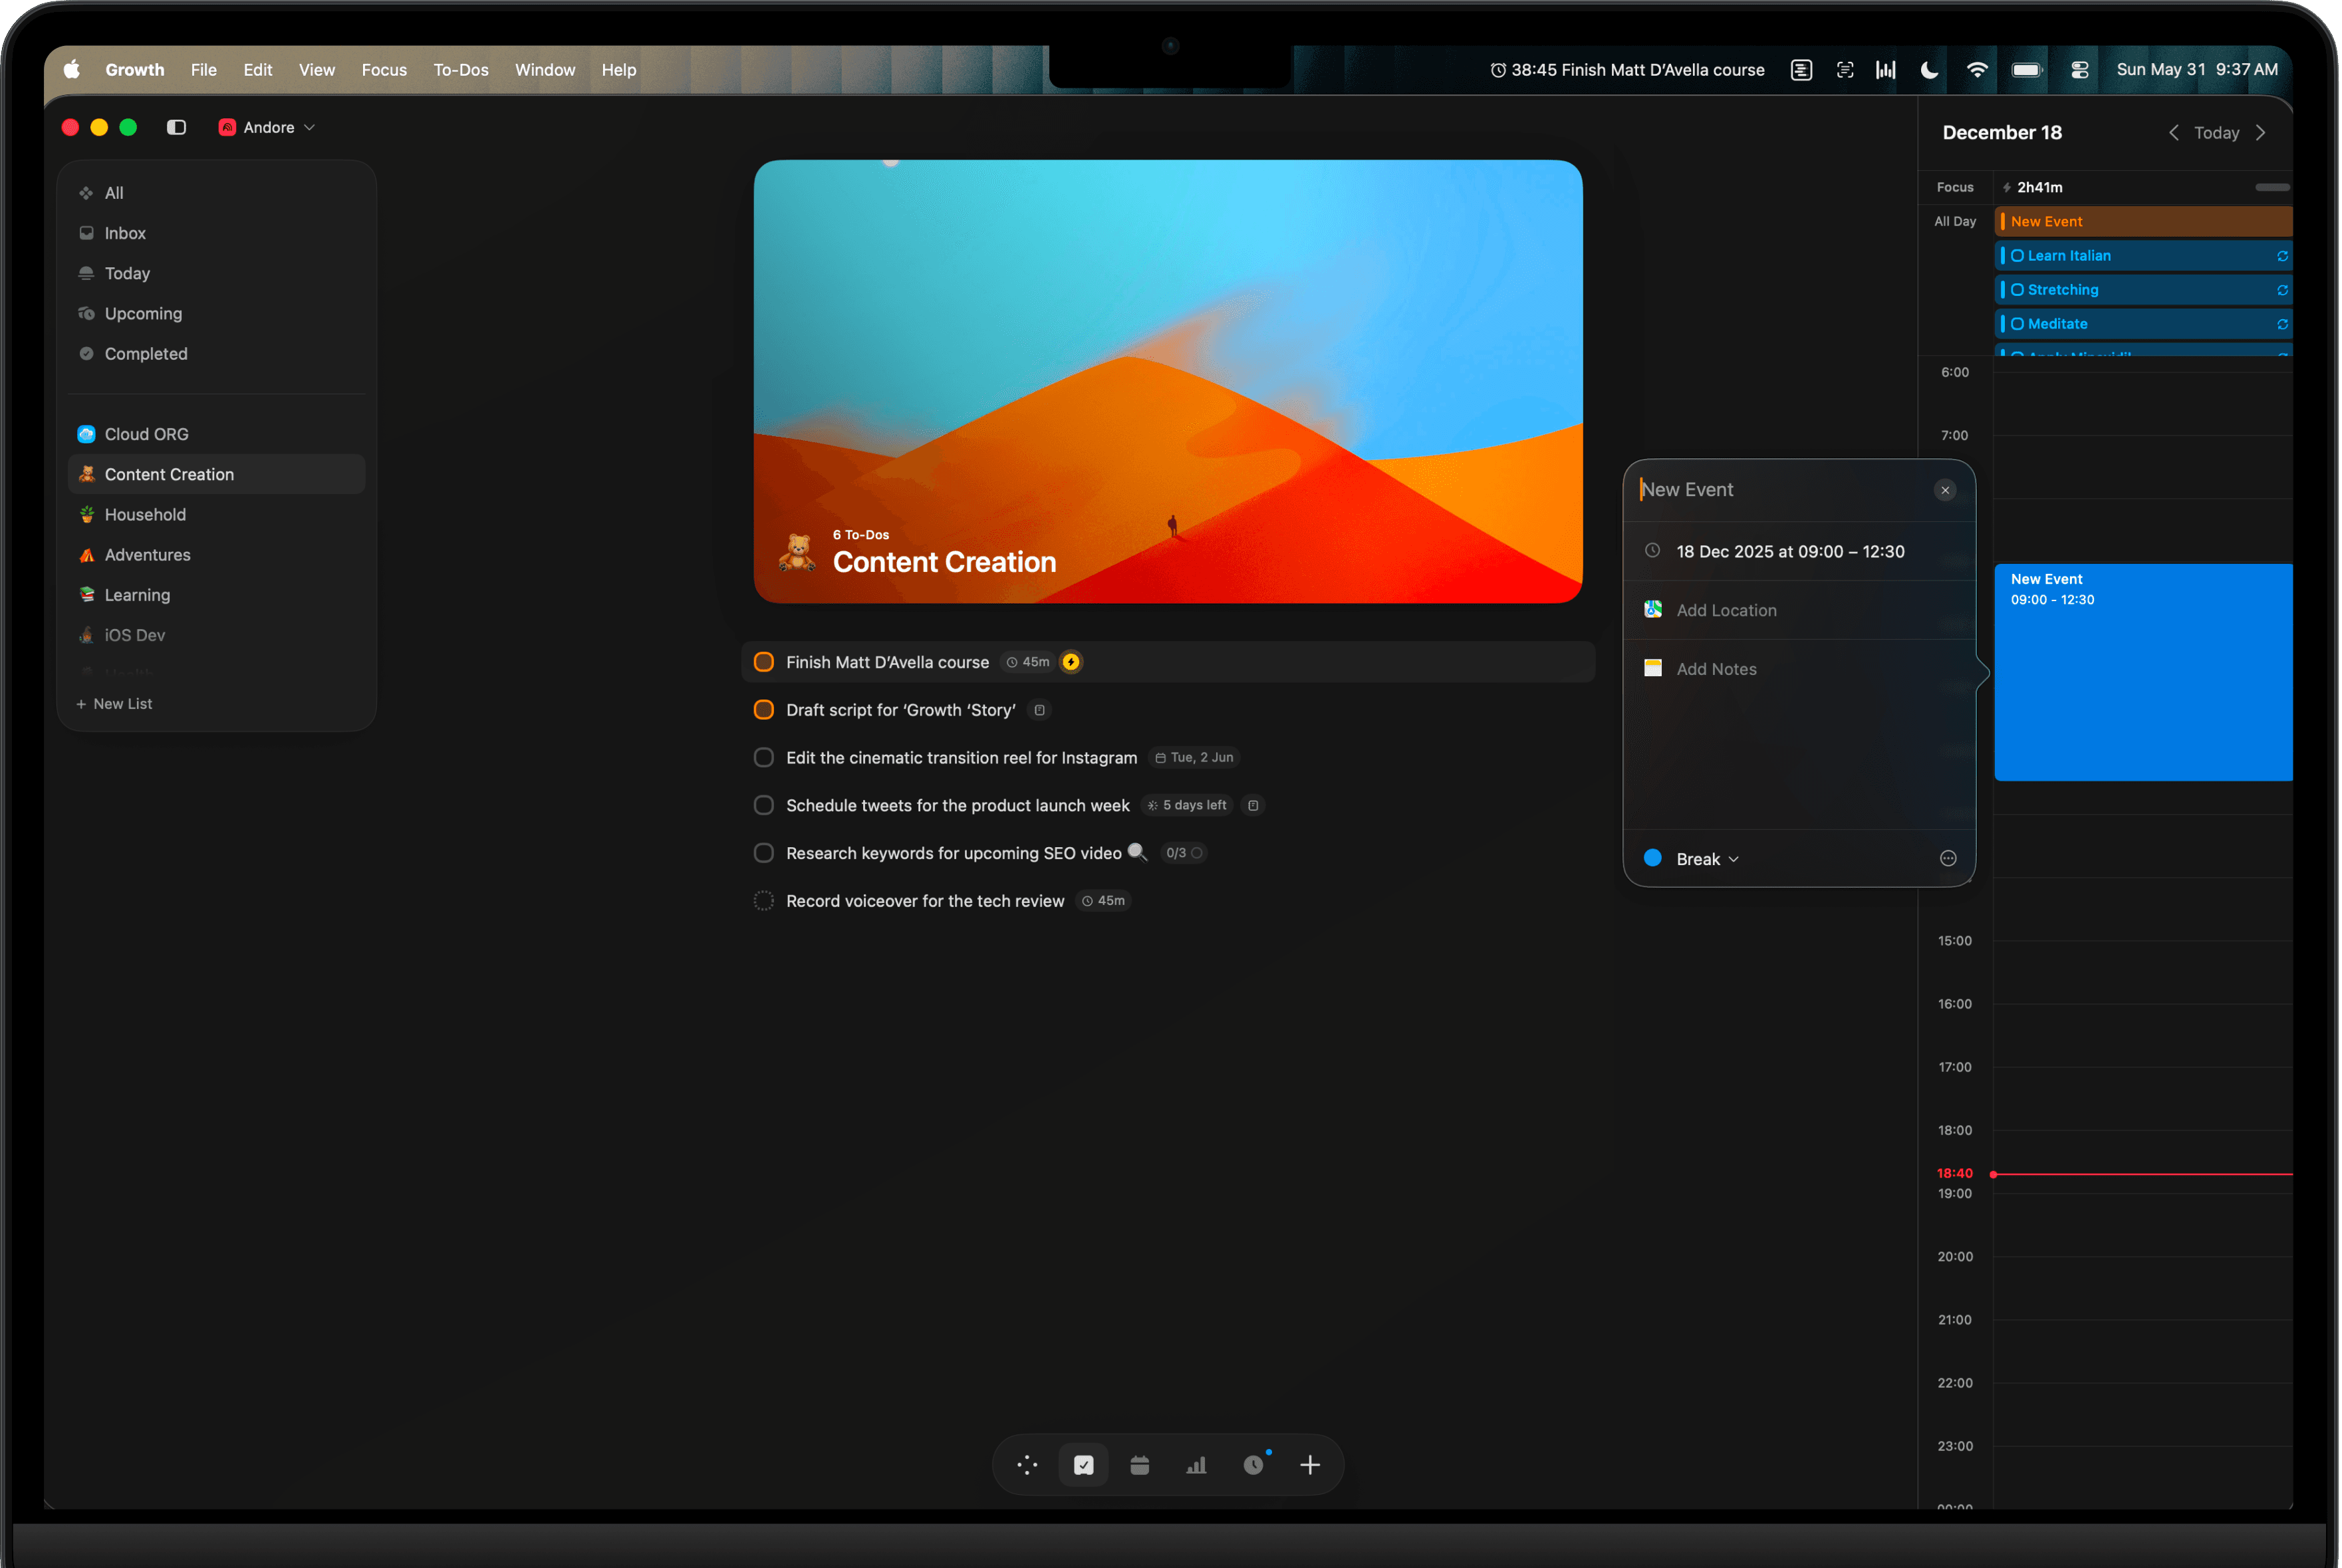Open the Upcoming list
The height and width of the screenshot is (1568, 2342).
tap(216, 313)
